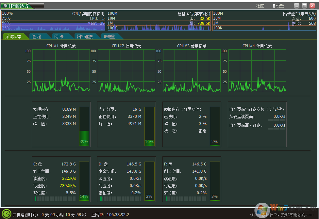The height and width of the screenshot is (219, 319).
Task: Select the 系统状态 tab
Action: coord(13,37)
